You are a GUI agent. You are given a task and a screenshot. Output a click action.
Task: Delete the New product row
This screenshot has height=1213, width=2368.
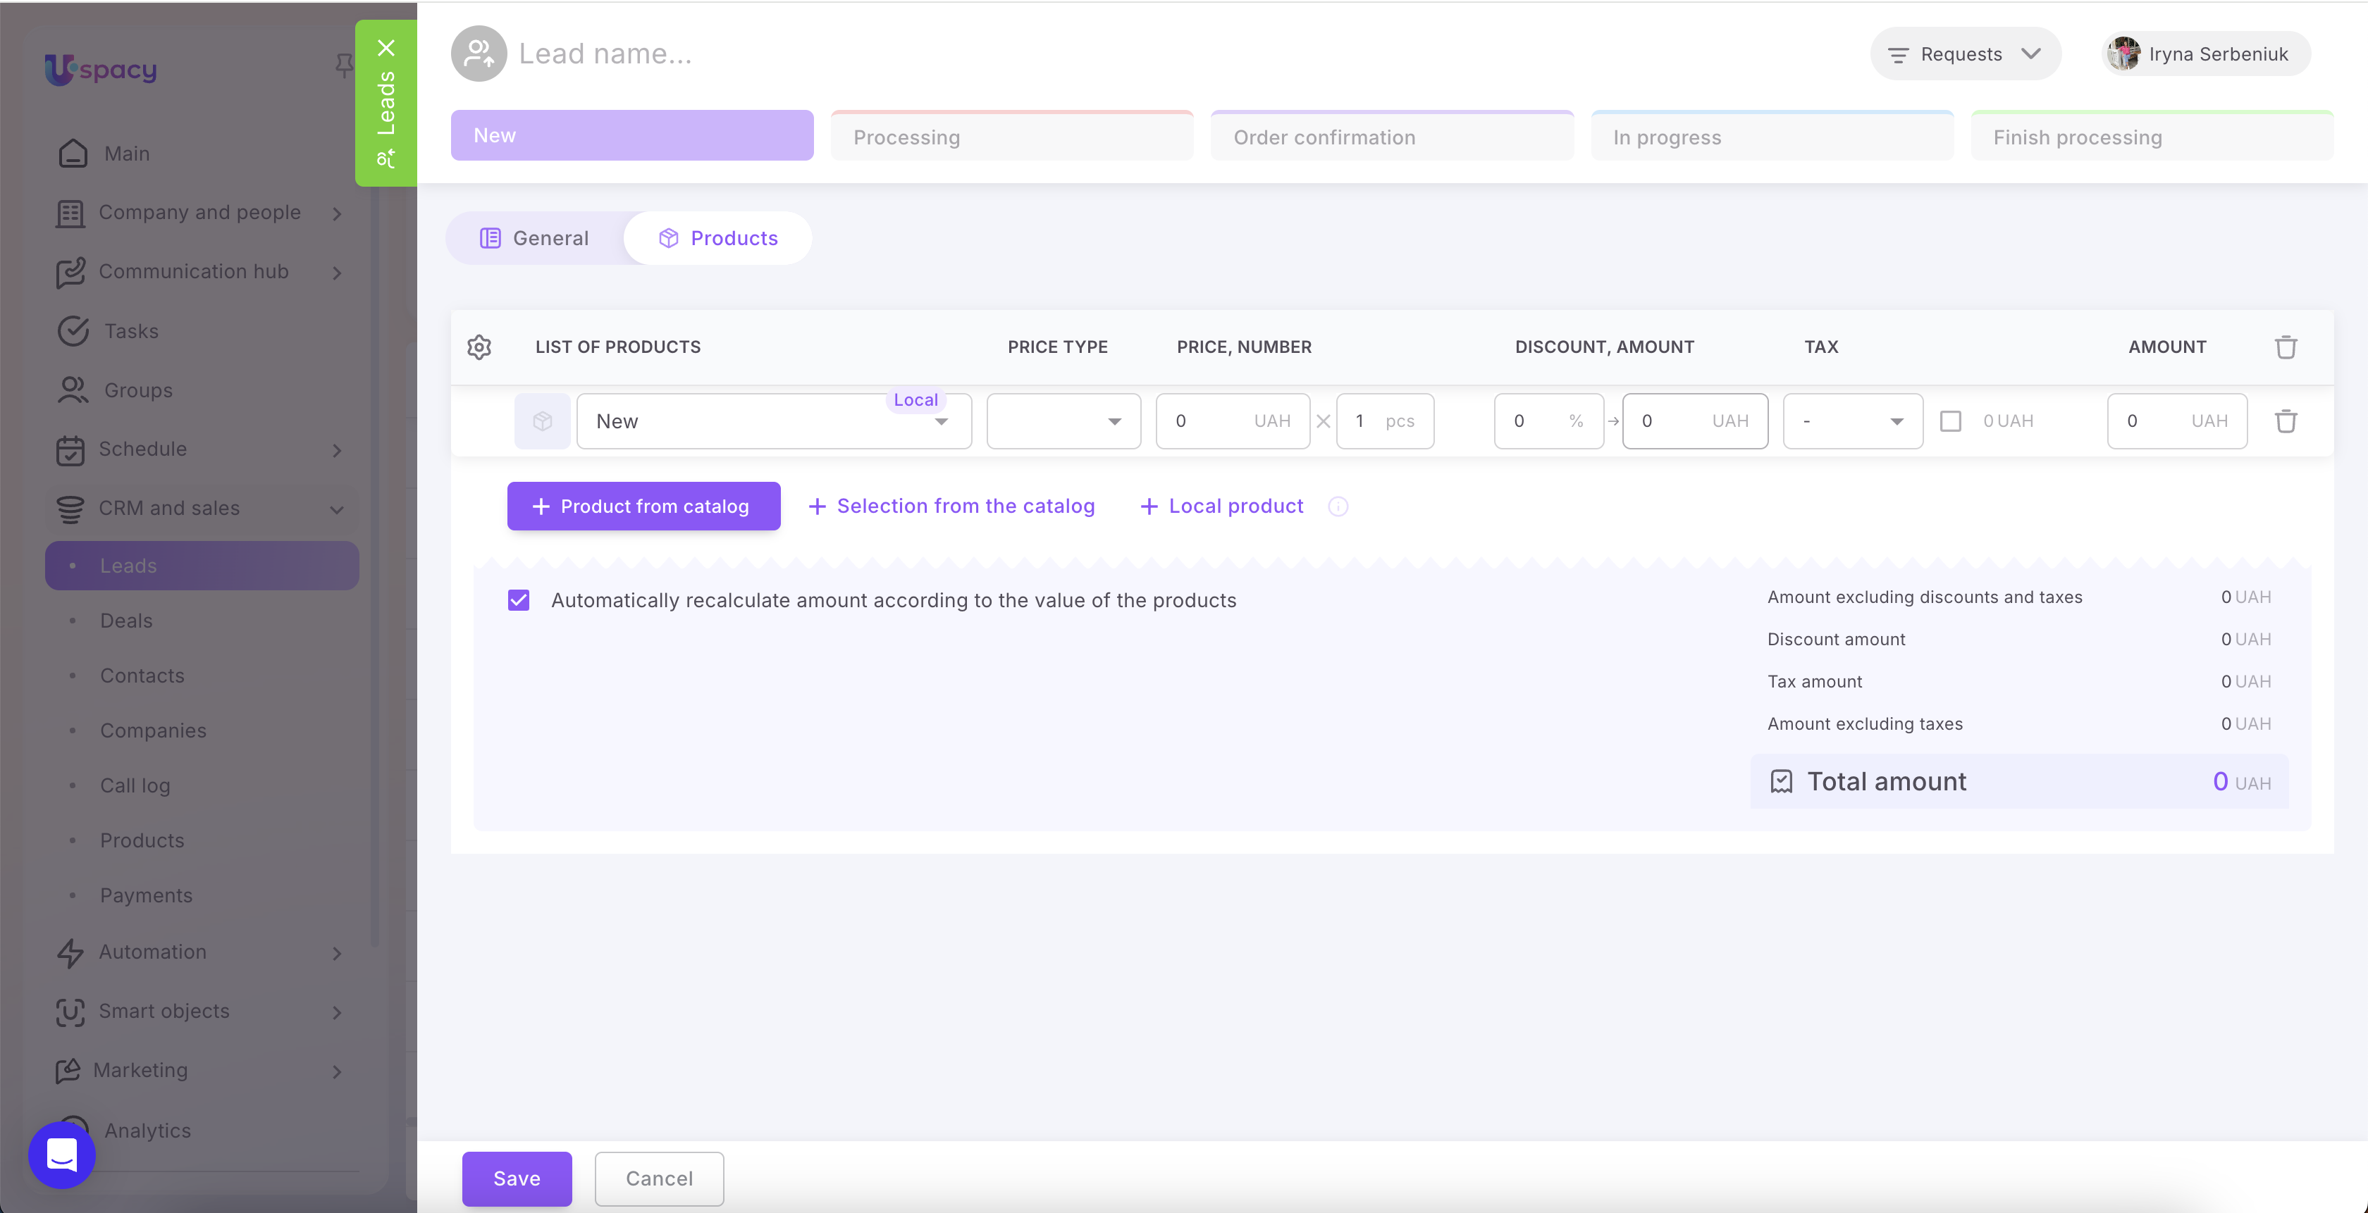(2286, 421)
